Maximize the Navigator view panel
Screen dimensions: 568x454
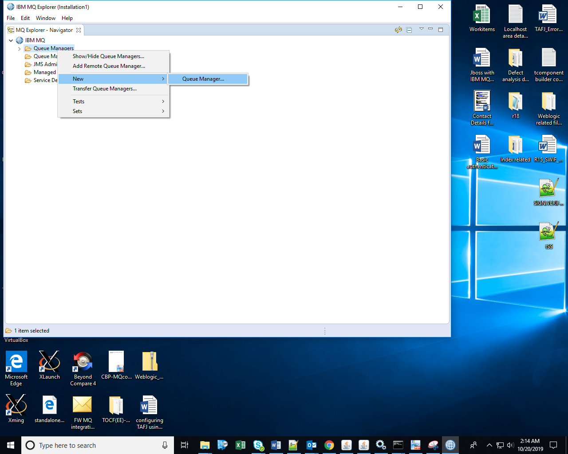(441, 30)
